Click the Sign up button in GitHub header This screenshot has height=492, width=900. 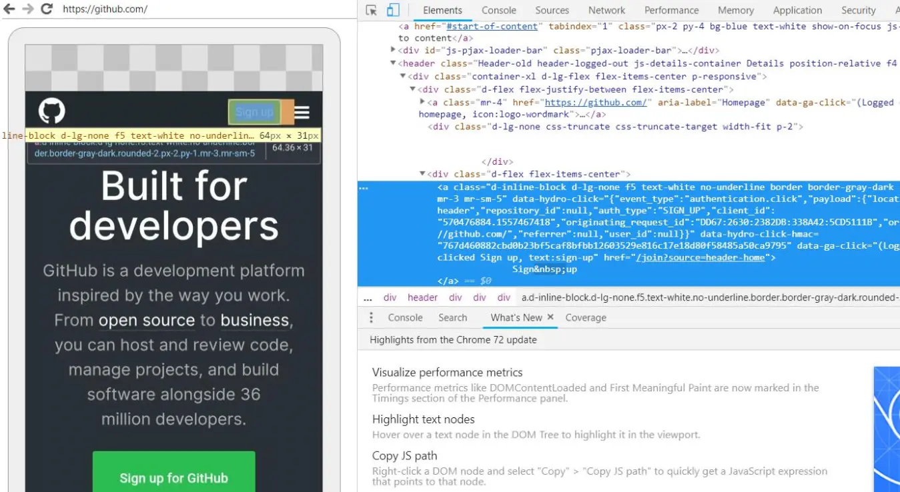pyautogui.click(x=254, y=112)
